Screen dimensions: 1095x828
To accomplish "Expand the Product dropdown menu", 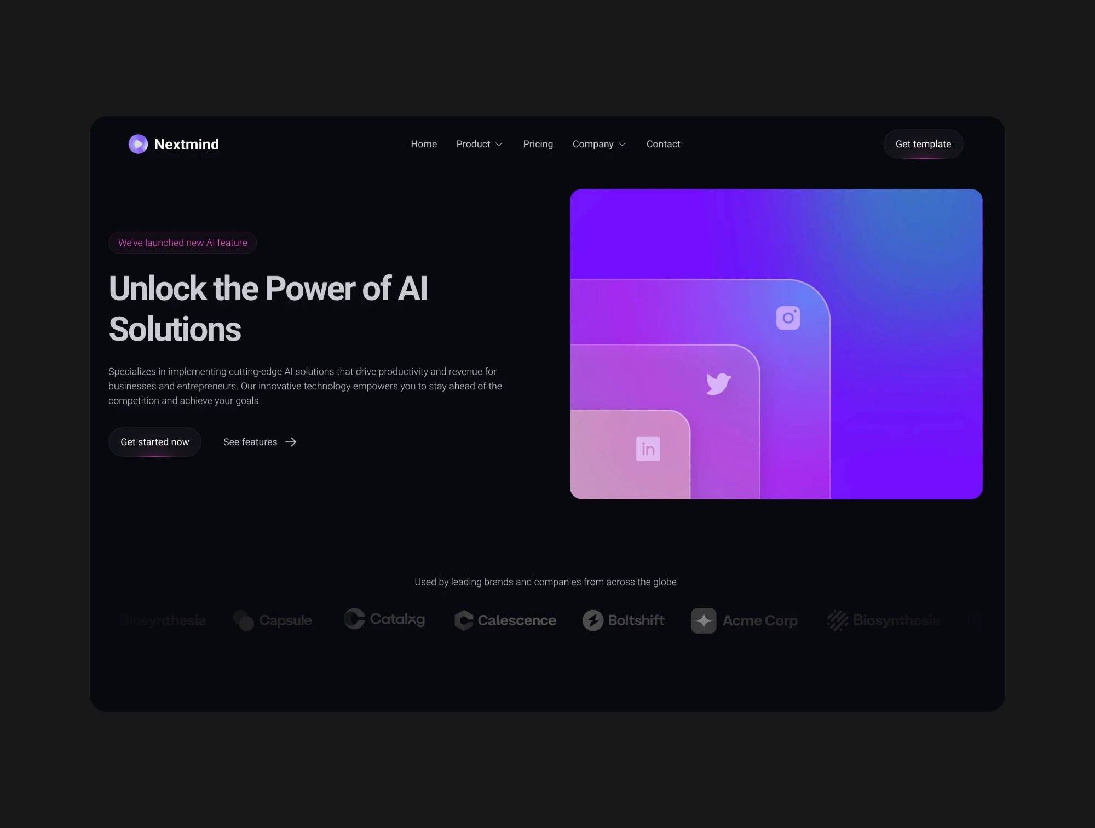I will pyautogui.click(x=479, y=143).
